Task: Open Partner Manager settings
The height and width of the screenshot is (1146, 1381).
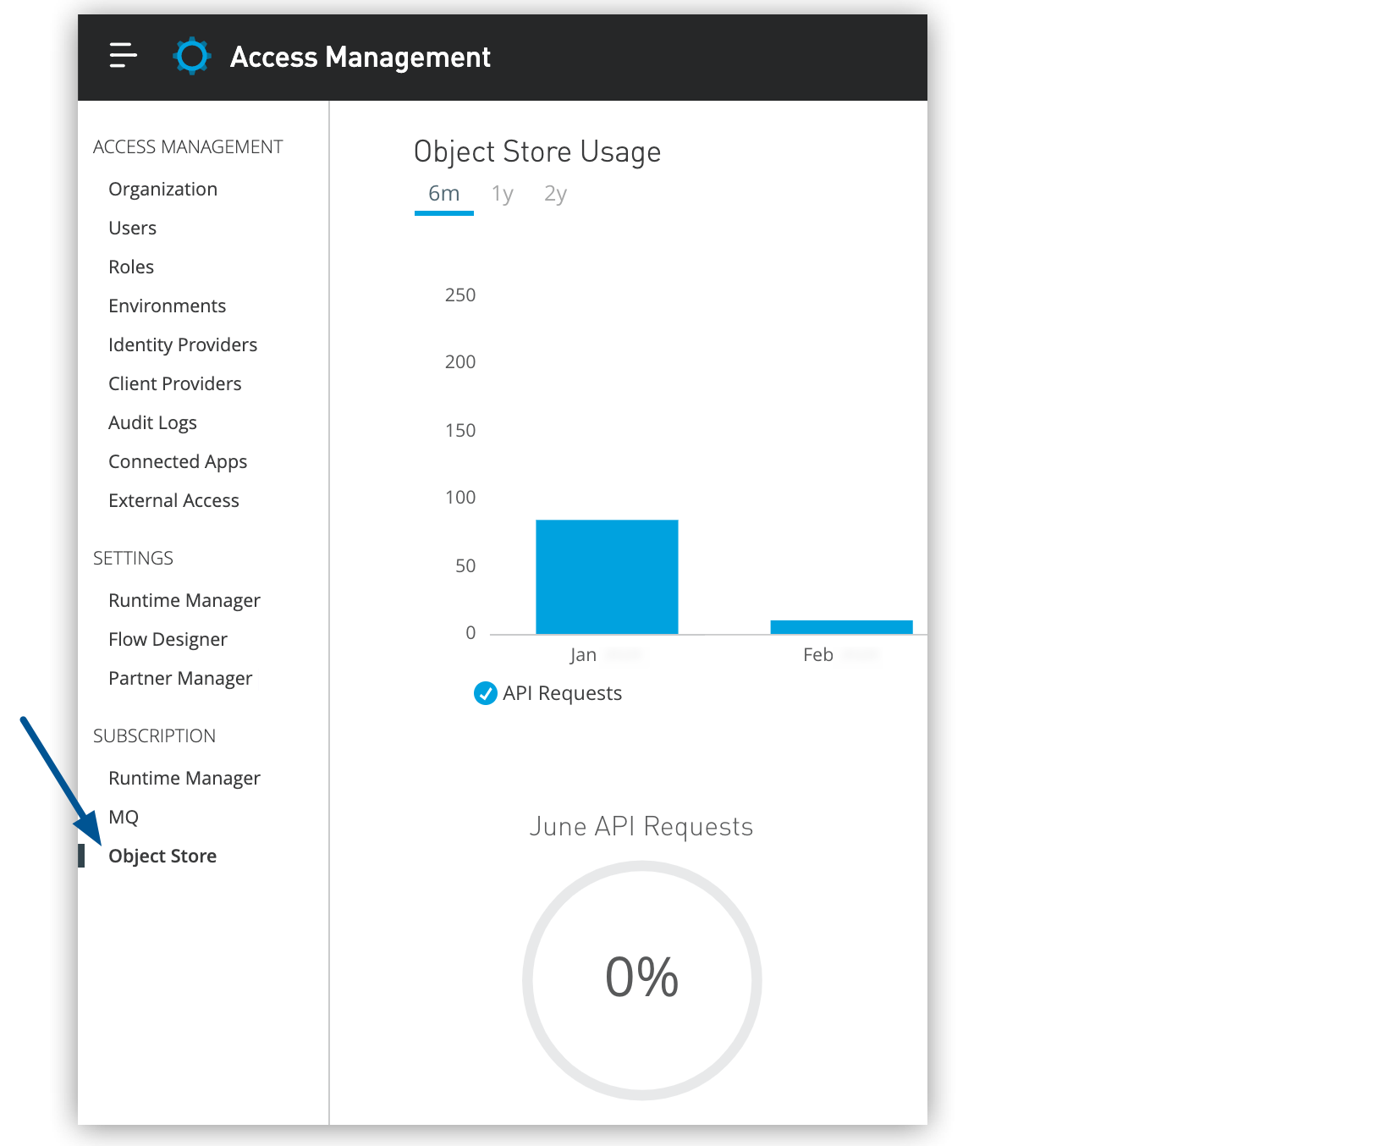Action: point(180,678)
